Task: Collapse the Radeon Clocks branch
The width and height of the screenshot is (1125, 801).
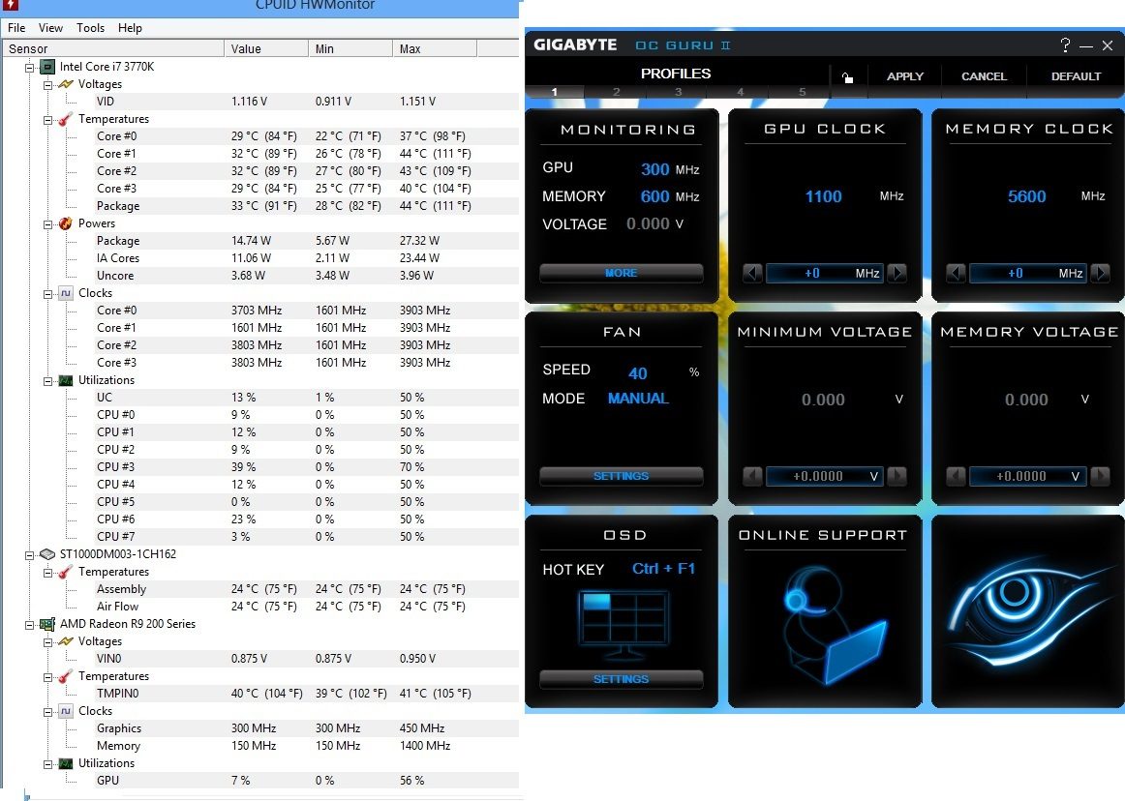Action: pos(48,712)
